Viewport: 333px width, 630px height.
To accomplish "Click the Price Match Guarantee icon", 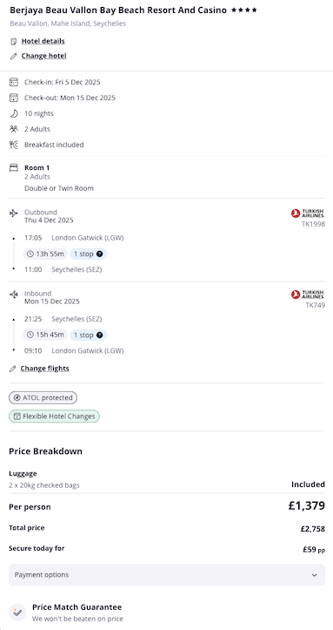I will [17, 613].
